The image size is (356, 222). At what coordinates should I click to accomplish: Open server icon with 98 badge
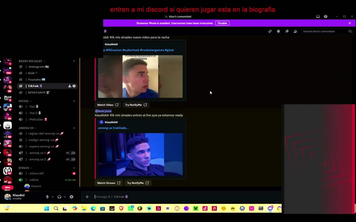coord(7,143)
